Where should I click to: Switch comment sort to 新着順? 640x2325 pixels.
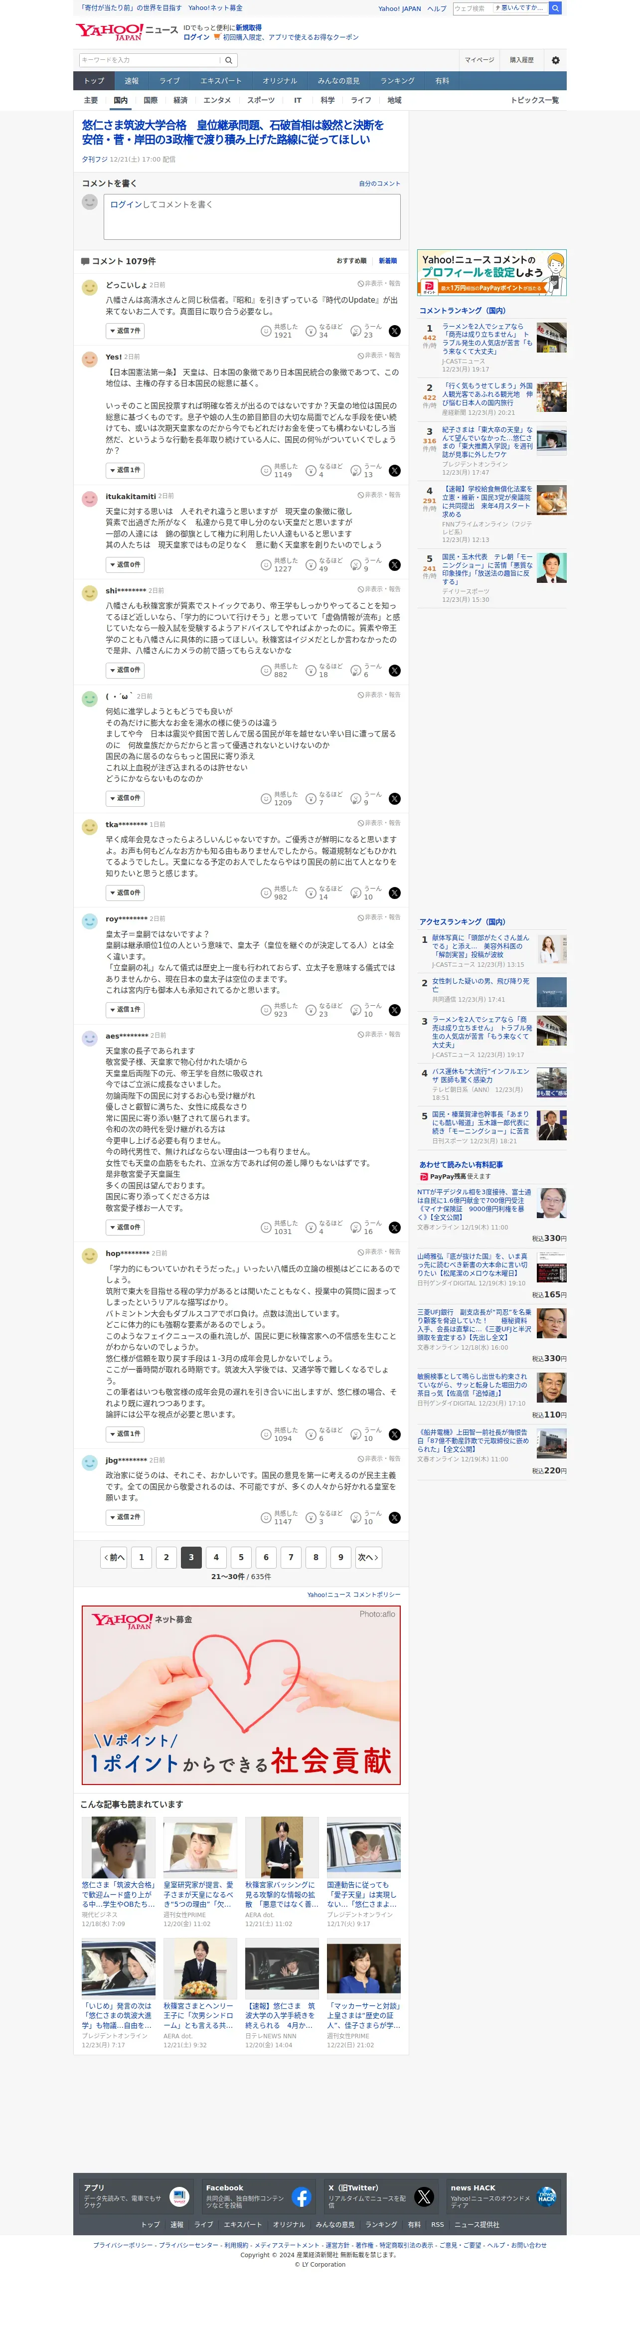387,261
